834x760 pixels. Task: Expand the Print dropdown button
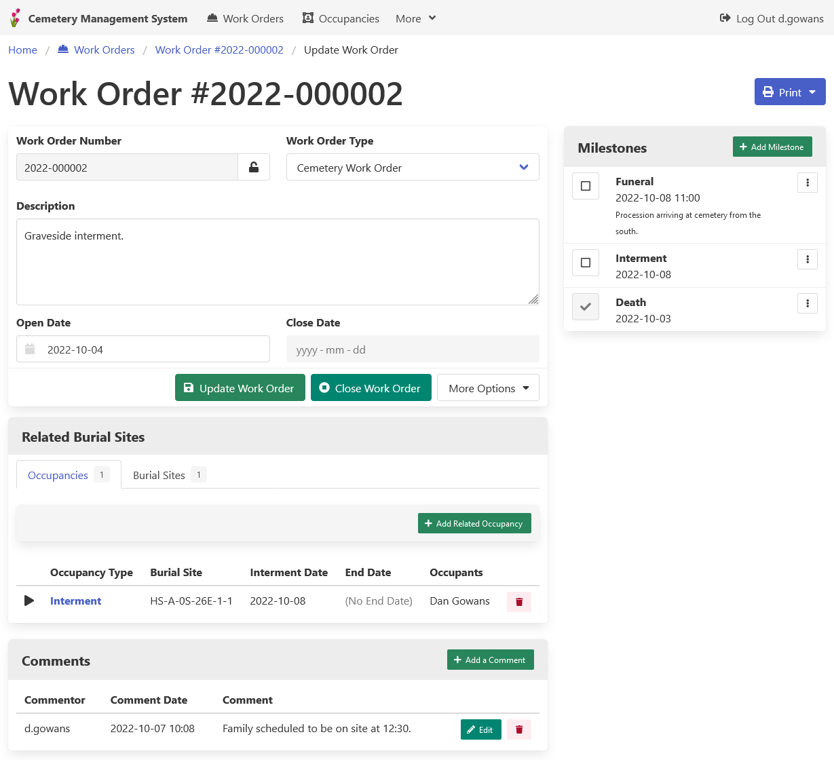click(x=790, y=92)
